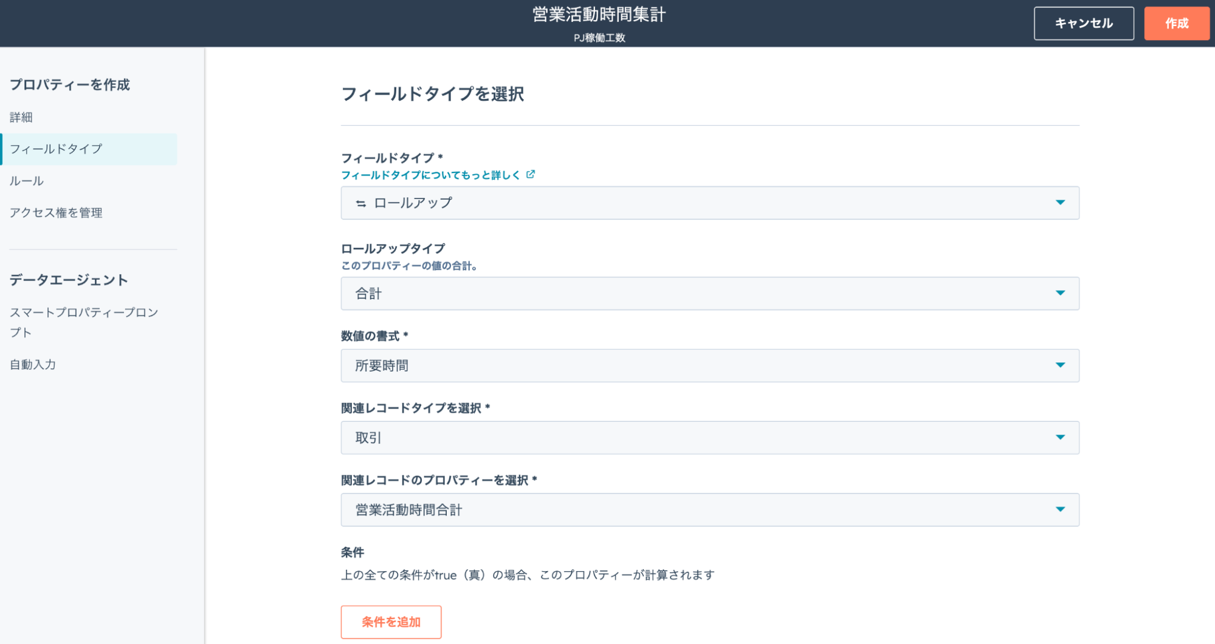1215x644 pixels.
Task: Click the フィールドタイプを選択 heading
Action: click(x=433, y=94)
